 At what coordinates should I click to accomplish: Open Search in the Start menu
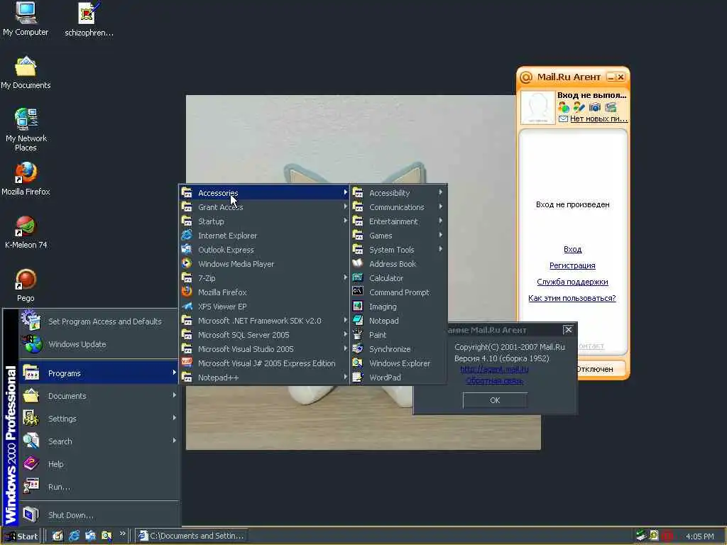tap(99, 441)
